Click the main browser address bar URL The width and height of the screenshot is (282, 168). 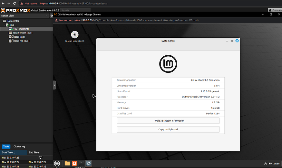click(73, 4)
